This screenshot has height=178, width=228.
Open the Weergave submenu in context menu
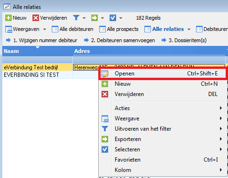click(163, 119)
